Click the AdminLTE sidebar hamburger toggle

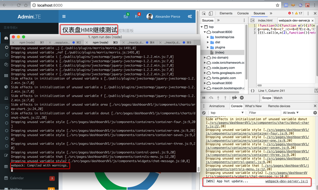[x=64, y=17]
